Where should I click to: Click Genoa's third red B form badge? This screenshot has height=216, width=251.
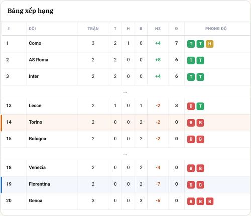click(210, 201)
